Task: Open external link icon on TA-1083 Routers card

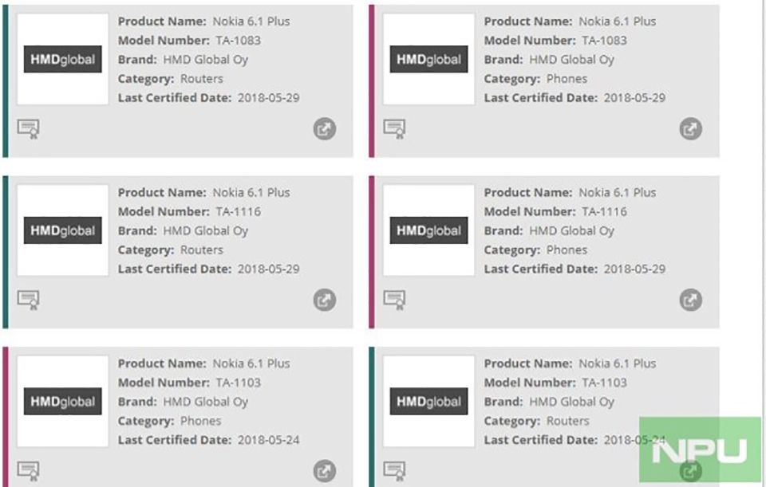Action: [x=325, y=129]
